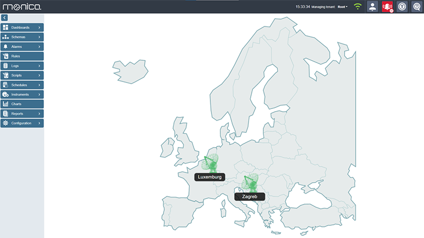Open the Charts menu item
The image size is (424, 238).
(x=21, y=104)
